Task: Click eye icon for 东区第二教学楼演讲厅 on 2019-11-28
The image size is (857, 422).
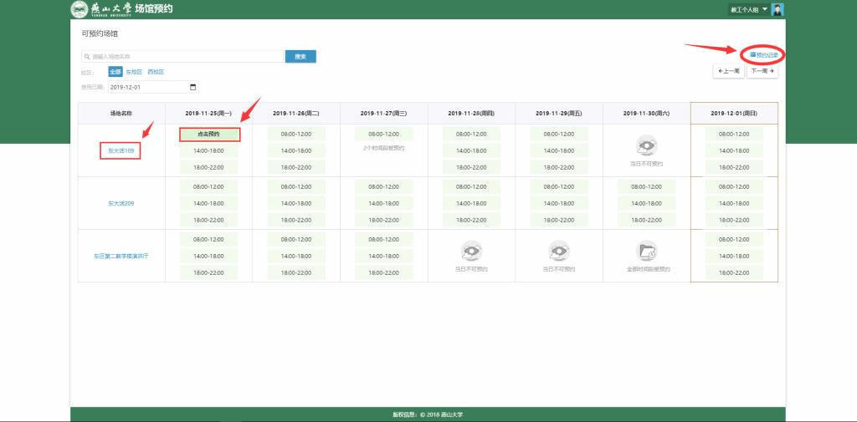Action: pos(471,251)
